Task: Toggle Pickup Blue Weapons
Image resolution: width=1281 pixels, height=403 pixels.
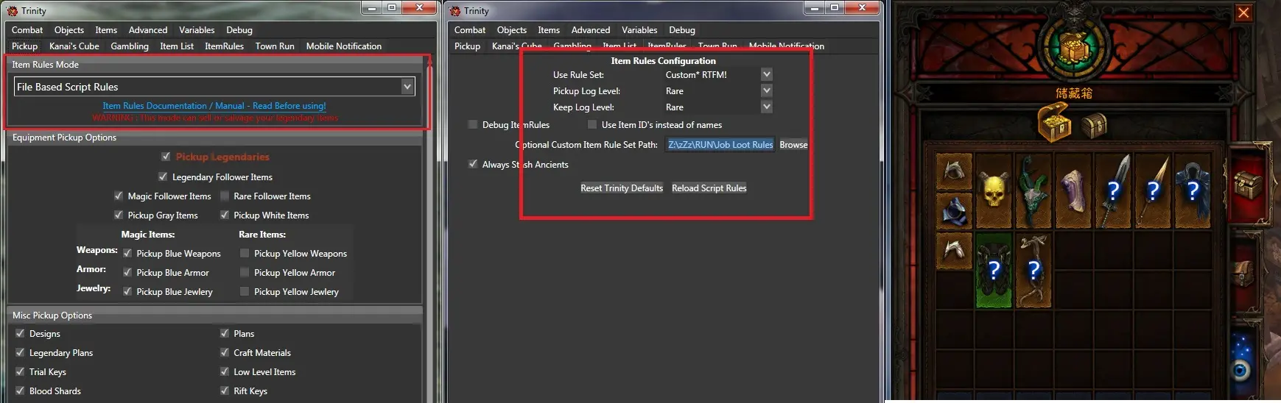Action: pyautogui.click(x=127, y=253)
